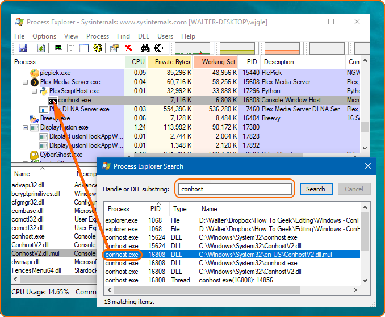Sort search results by PID header
The image size is (385, 317).
click(x=157, y=209)
